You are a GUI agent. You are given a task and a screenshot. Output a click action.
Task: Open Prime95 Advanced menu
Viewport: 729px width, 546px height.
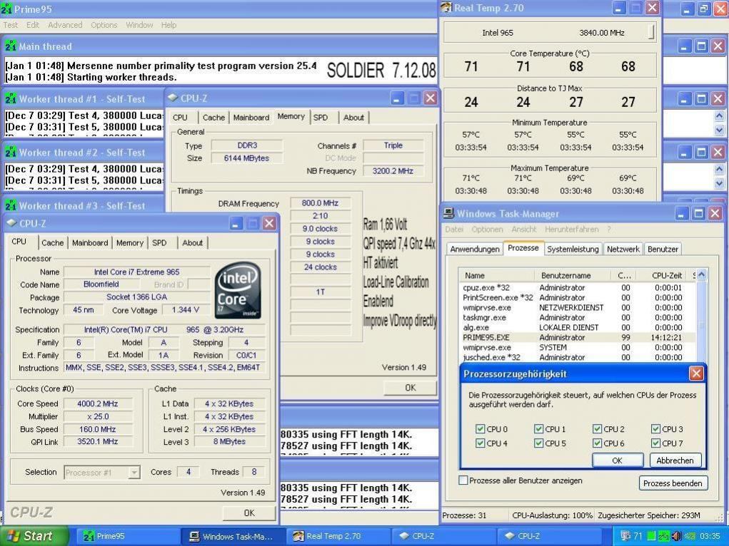click(65, 25)
